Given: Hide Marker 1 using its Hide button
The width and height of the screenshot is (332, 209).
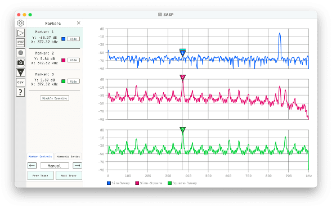Looking at the screenshot, I should click(74, 39).
